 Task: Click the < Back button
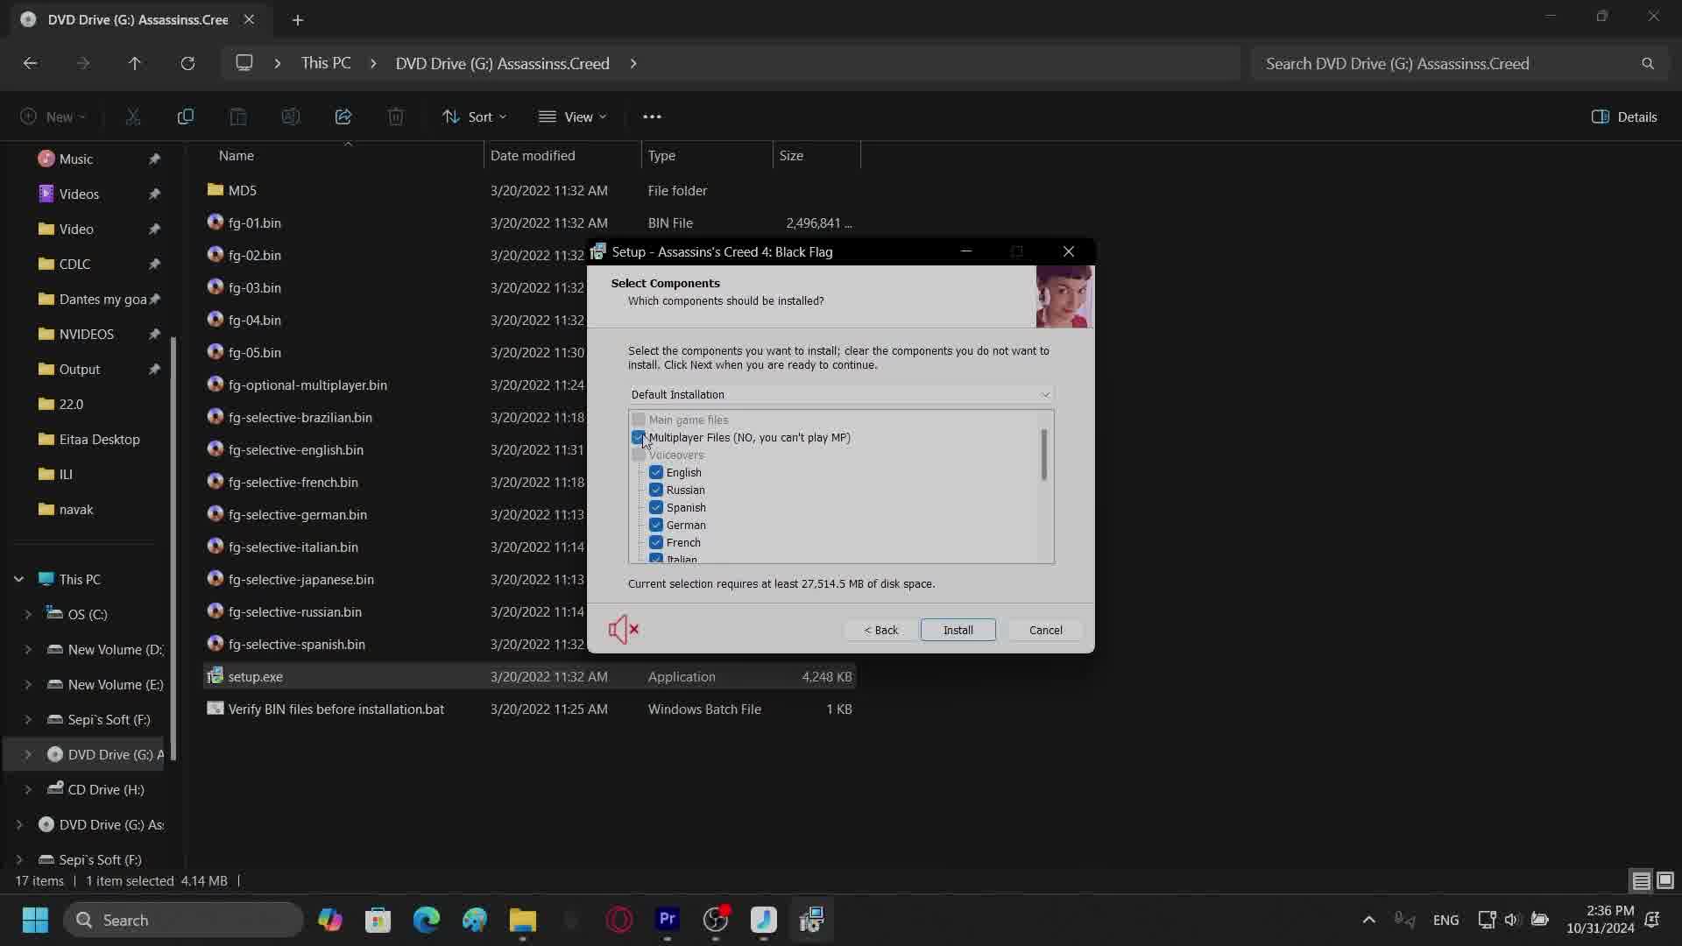tap(880, 630)
